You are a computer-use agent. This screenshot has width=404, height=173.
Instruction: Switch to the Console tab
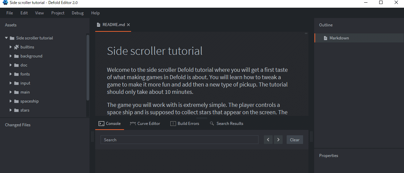[110, 124]
